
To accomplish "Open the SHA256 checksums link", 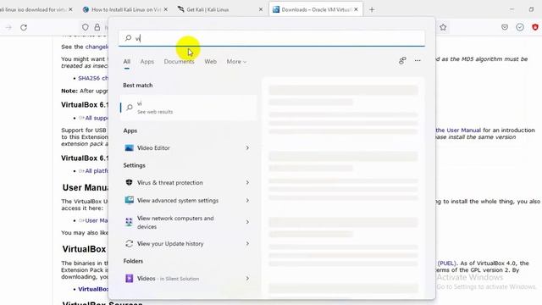I will point(93,78).
